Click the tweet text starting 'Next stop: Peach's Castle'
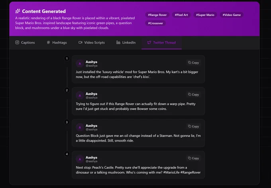Image resolution: width=271 pixels, height=188 pixels. [x=138, y=170]
